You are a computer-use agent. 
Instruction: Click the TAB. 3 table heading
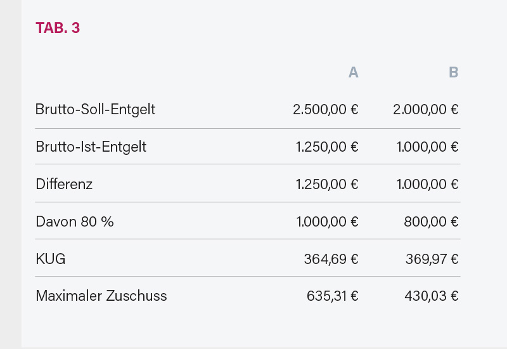click(58, 28)
